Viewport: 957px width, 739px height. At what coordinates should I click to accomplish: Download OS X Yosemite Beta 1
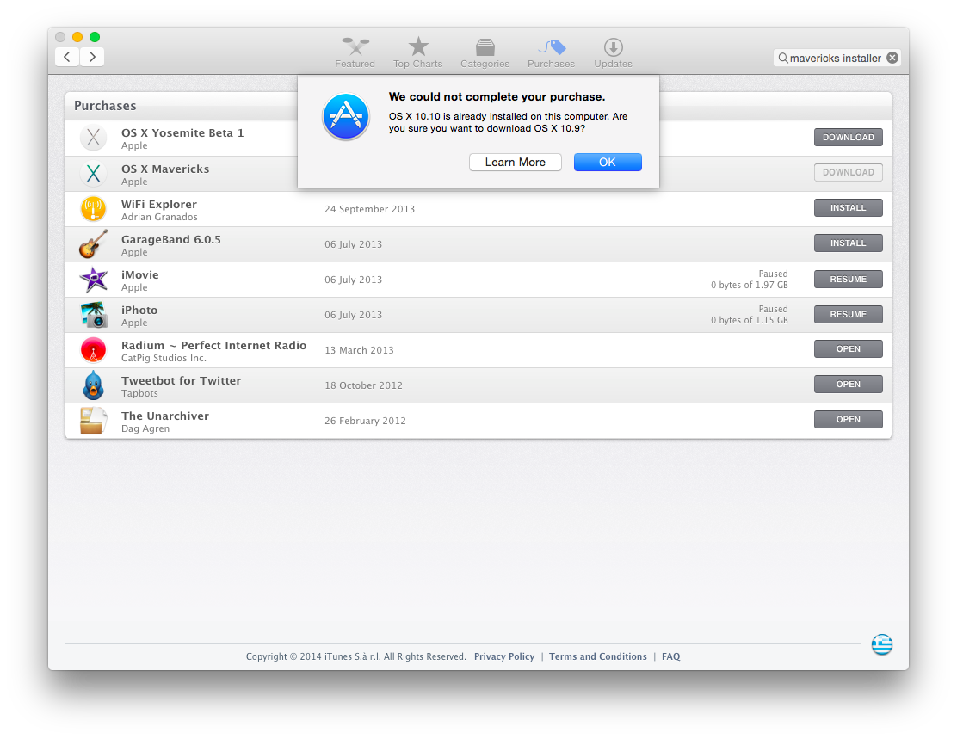pyautogui.click(x=848, y=138)
